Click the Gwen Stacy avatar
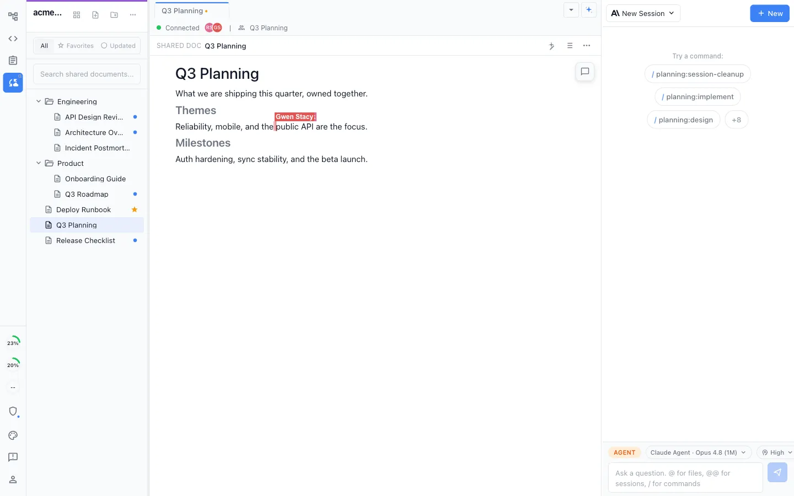The image size is (794, 496). coord(217,28)
